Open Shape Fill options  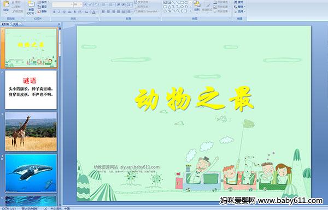click(x=221, y=2)
